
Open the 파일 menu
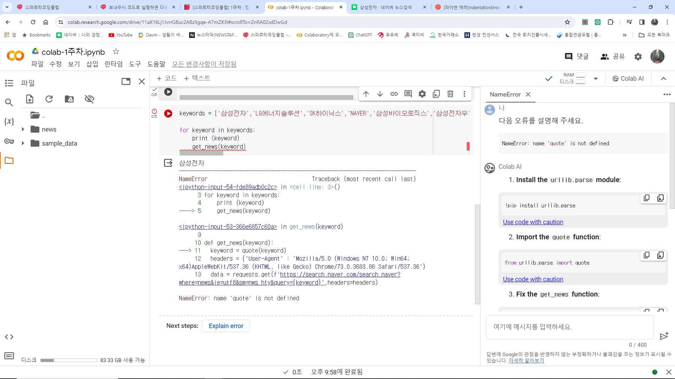tap(37, 64)
